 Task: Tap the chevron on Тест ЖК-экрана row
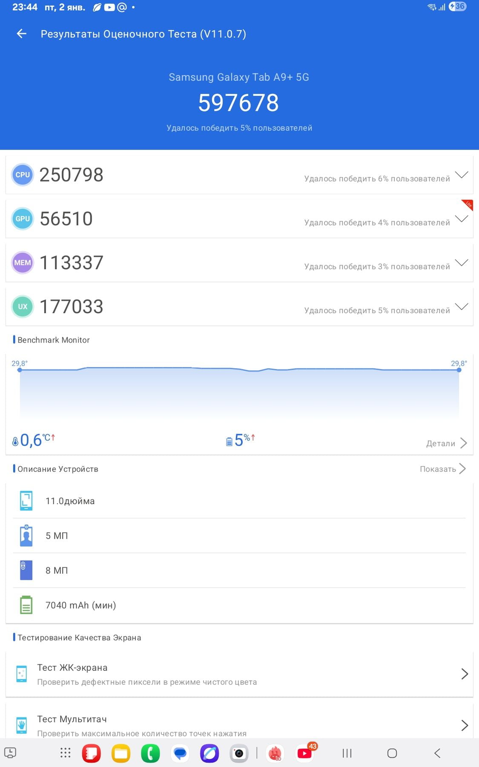tap(465, 674)
